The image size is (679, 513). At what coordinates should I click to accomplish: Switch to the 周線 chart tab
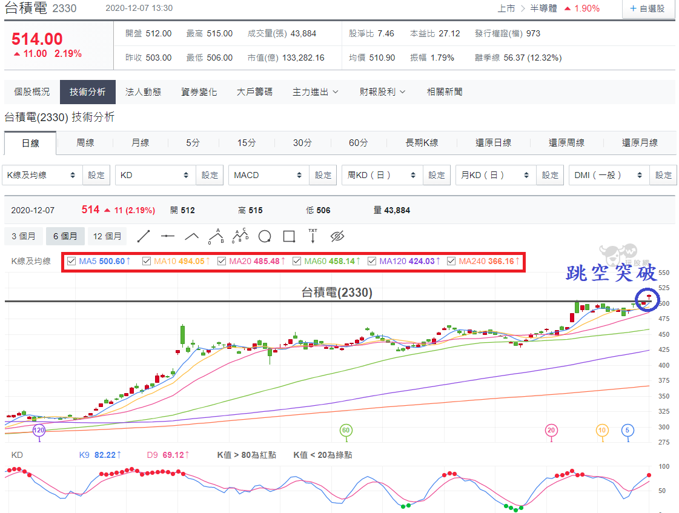pyautogui.click(x=85, y=142)
